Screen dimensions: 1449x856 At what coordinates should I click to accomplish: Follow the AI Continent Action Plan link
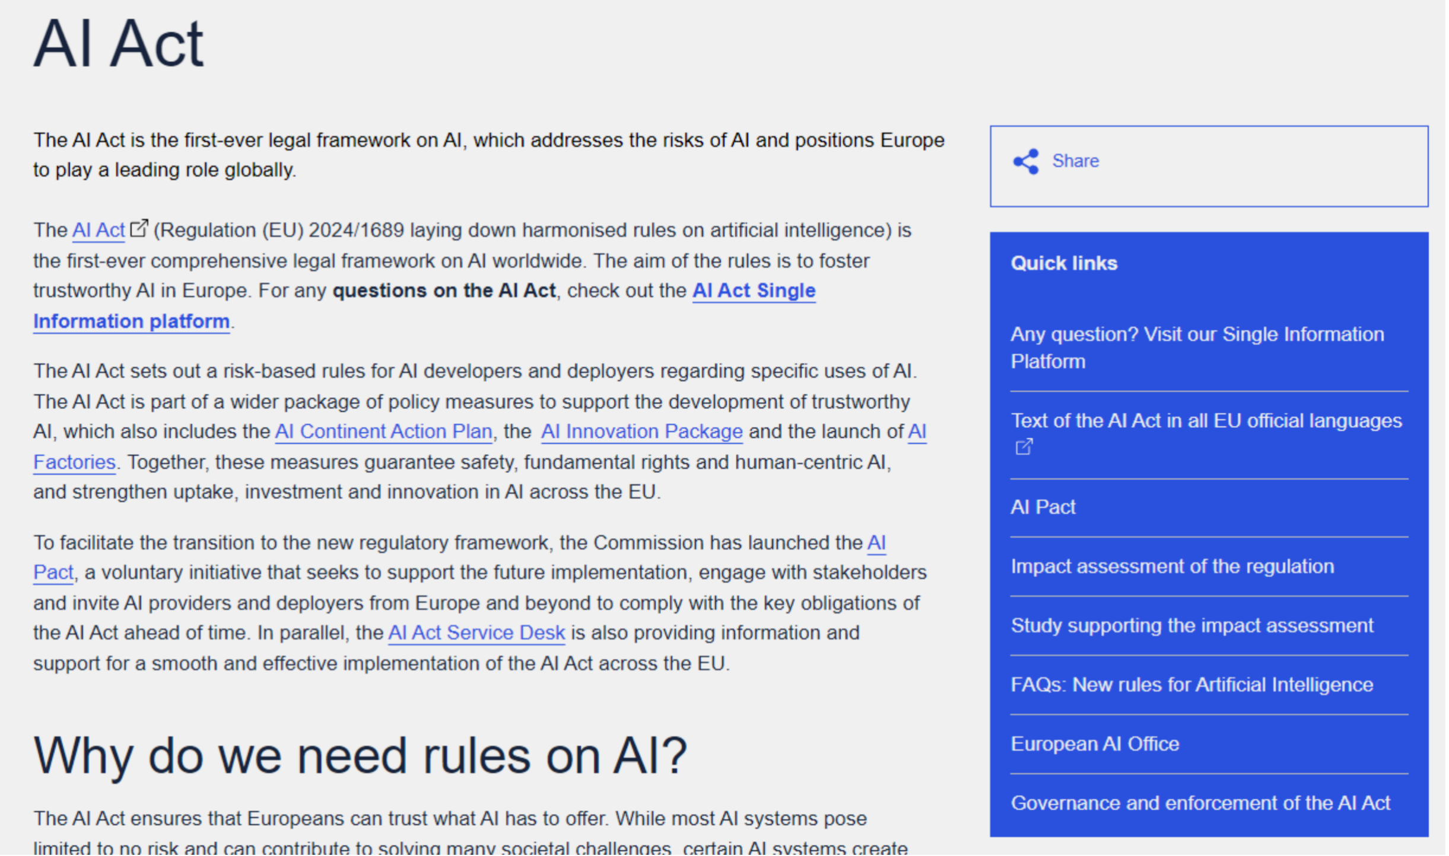(383, 432)
